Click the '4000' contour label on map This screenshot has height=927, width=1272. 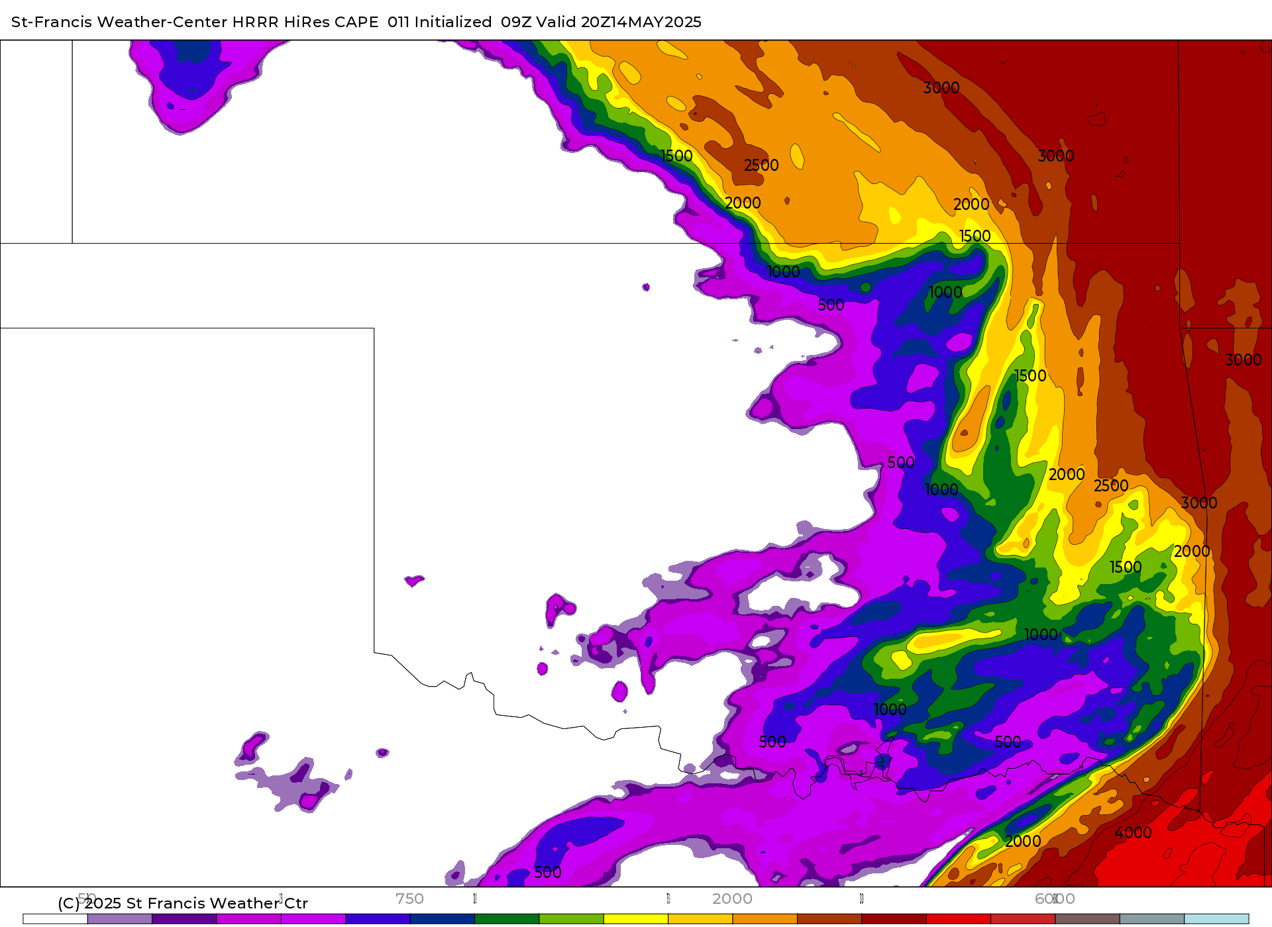point(1133,832)
